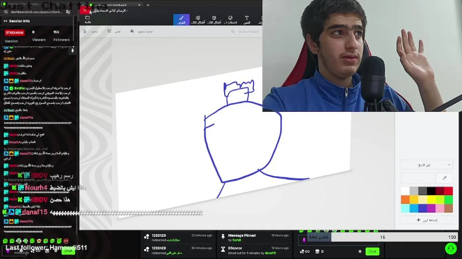Pick the light cyan color swatch
The image size is (462, 259).
coord(405,208)
